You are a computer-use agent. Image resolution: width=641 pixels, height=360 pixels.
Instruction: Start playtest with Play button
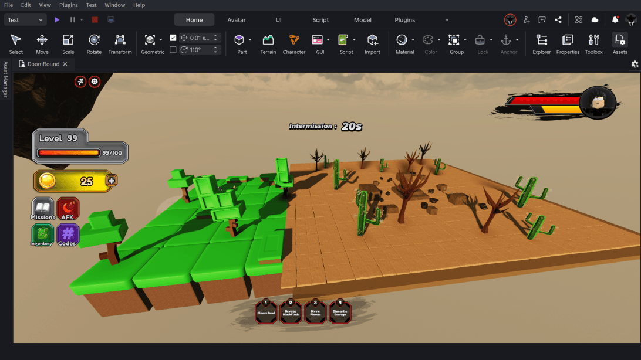57,19
